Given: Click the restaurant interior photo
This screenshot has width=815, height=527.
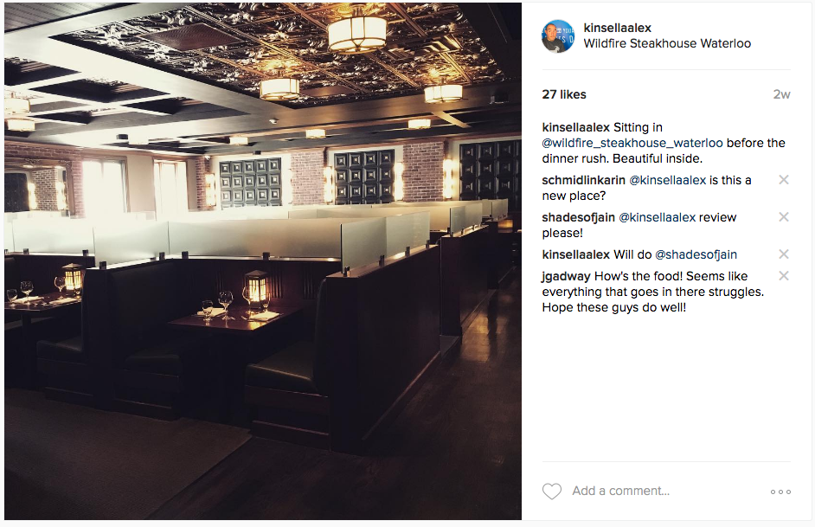Looking at the screenshot, I should pyautogui.click(x=263, y=260).
